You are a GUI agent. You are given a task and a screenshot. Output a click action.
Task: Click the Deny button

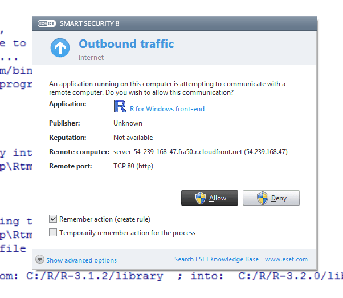271,198
